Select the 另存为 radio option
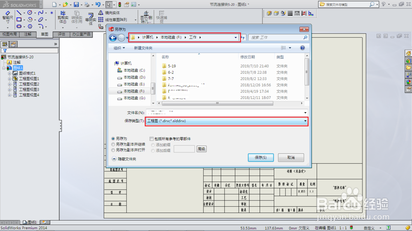This screenshot has height=231, width=412. (113, 139)
